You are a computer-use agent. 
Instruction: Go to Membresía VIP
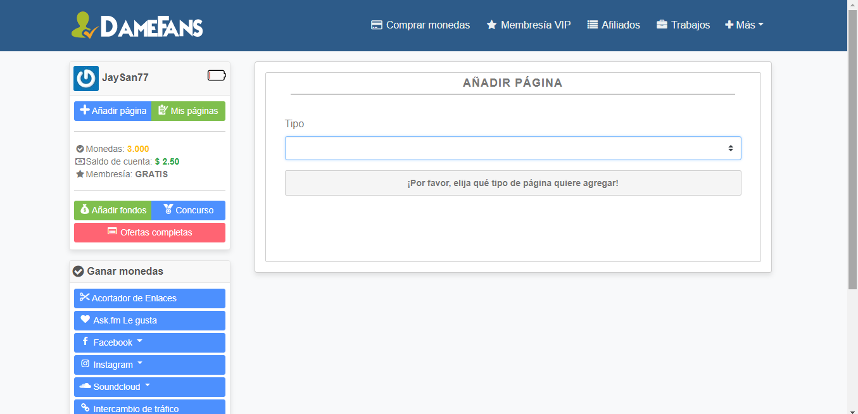pyautogui.click(x=529, y=25)
